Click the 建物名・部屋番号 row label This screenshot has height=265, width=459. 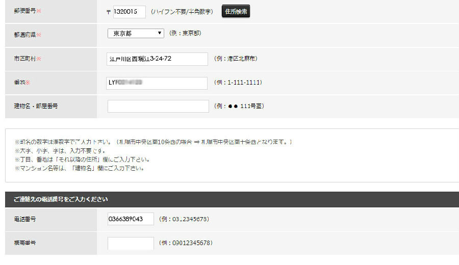click(x=36, y=106)
